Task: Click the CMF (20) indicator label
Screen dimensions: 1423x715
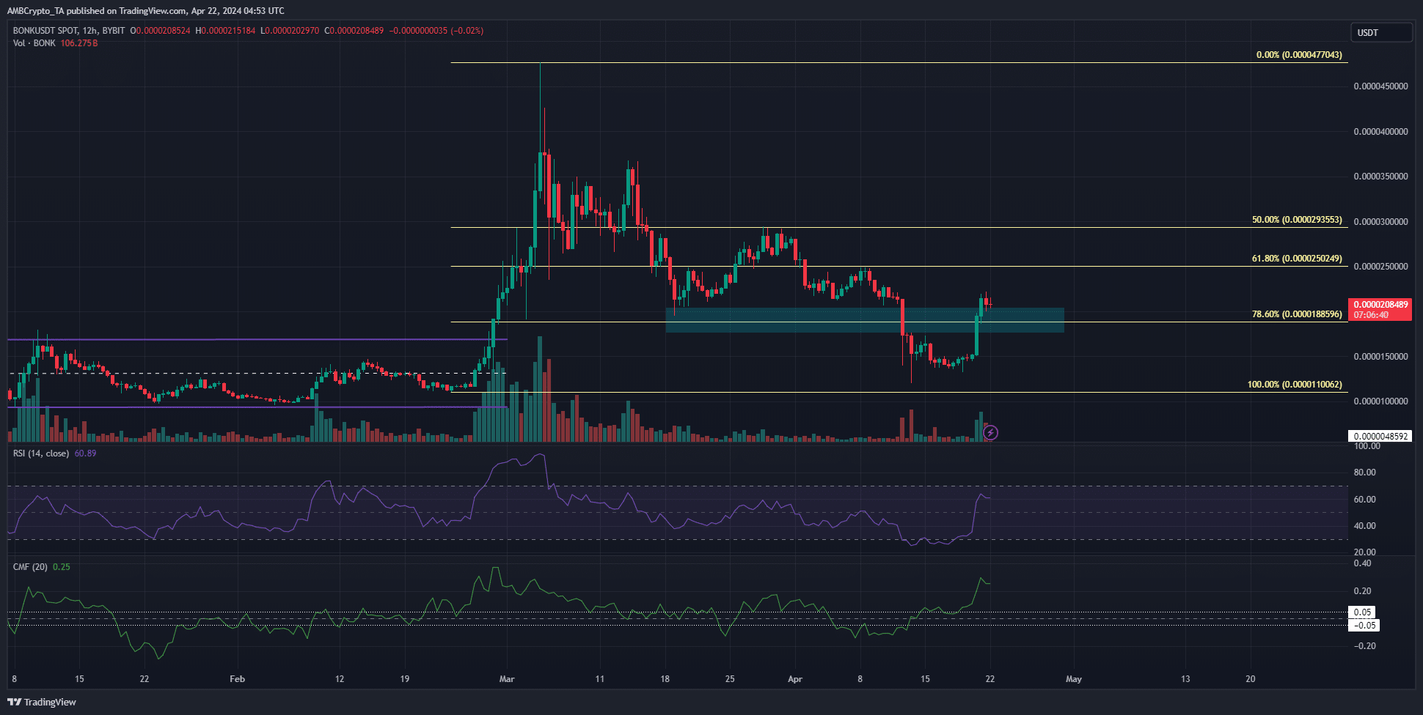Action: tap(30, 567)
